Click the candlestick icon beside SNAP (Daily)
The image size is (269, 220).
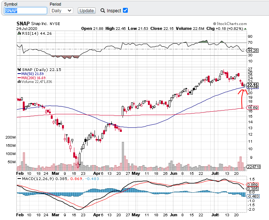click(19, 69)
